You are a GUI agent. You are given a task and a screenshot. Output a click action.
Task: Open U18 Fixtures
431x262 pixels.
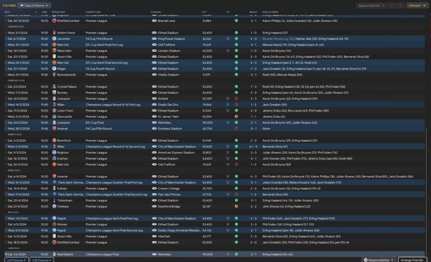[42, 260]
